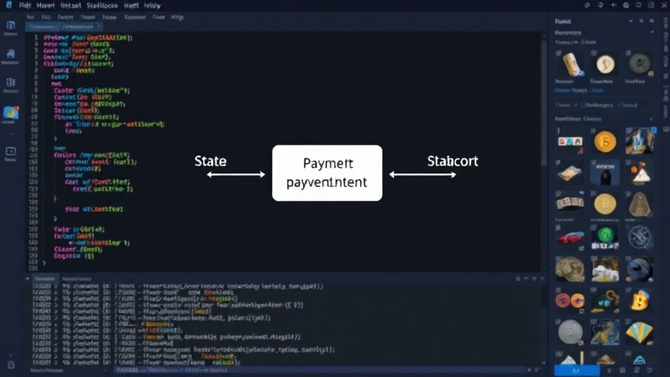This screenshot has width=670, height=377.
Task: Tick the checkbox on the hooded figure thumbnail
Action: tap(593, 162)
